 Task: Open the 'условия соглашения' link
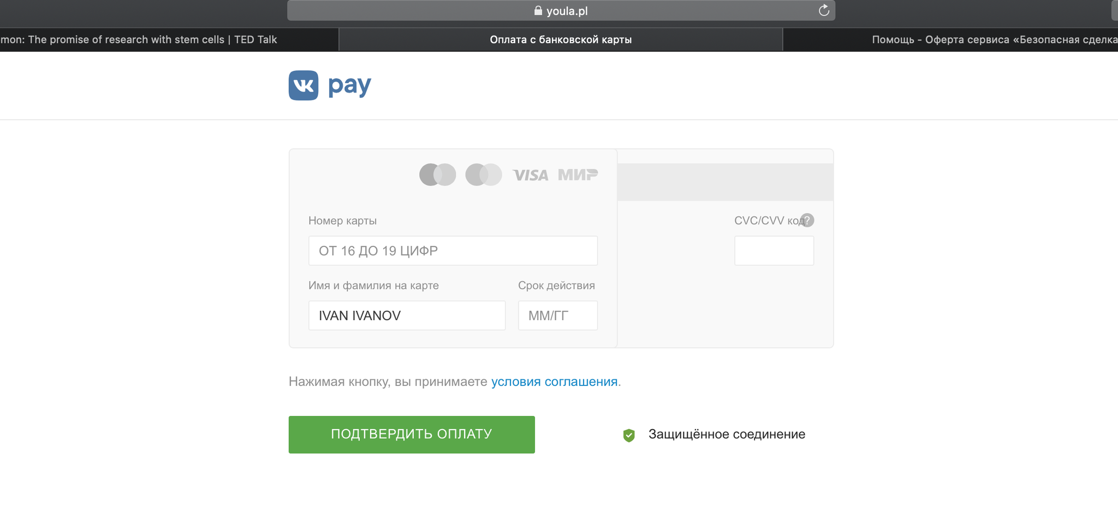pyautogui.click(x=554, y=382)
